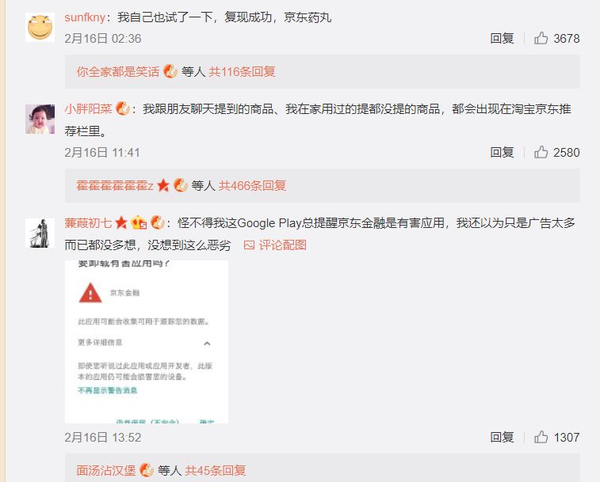Image resolution: width=600 pixels, height=482 pixels.
Task: Expand the 共466条回复 replies thread
Action: pos(252,186)
